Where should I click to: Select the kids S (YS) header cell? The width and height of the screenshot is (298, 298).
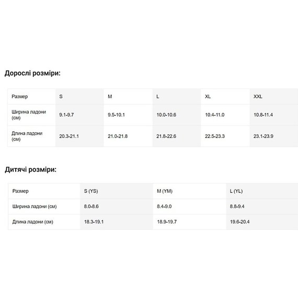tap(117, 191)
